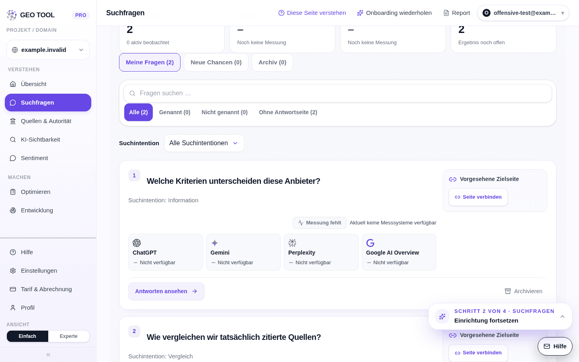Open the floating Hilfe chat button
579x362 pixels.
click(x=555, y=346)
